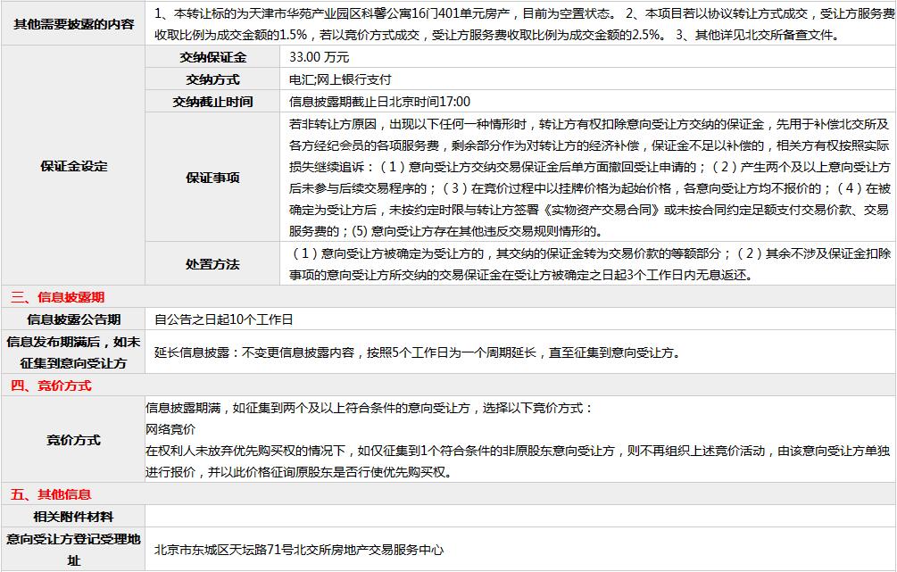Select the 网络竞价 bidding option text
This screenshot has width=897, height=572.
(170, 429)
